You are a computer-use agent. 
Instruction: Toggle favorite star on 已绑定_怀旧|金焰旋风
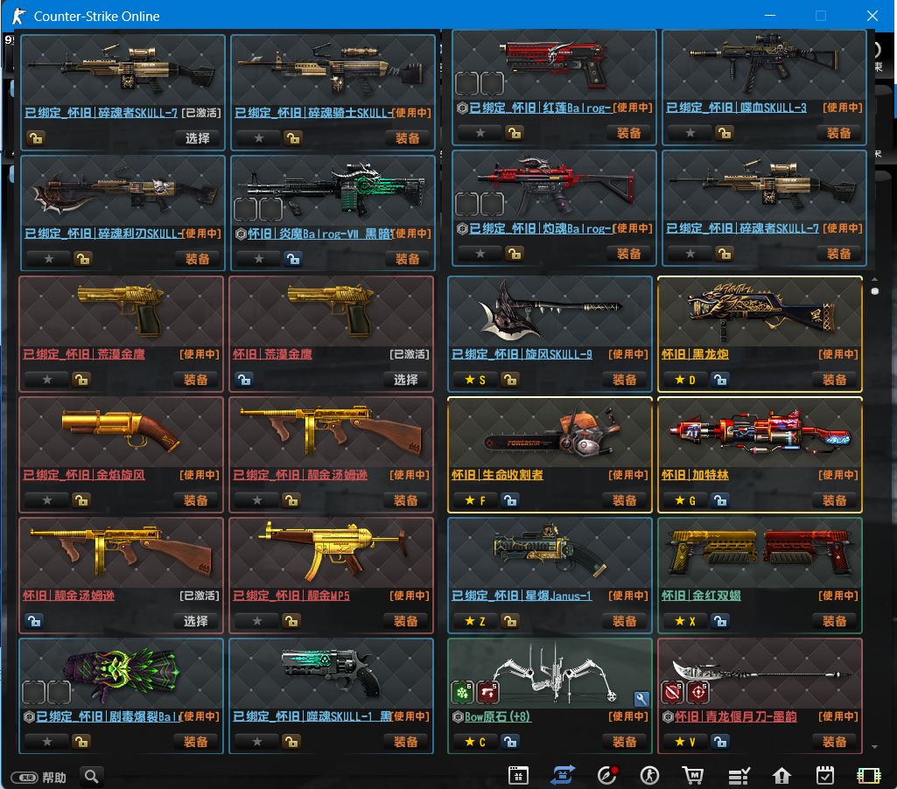(x=47, y=501)
